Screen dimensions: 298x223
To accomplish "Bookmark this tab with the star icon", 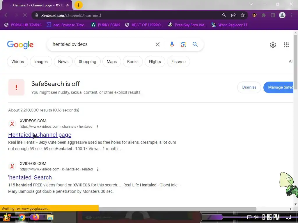I will tap(243, 15).
